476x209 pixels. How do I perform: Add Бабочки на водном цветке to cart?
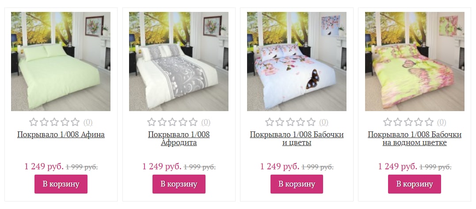point(415,184)
